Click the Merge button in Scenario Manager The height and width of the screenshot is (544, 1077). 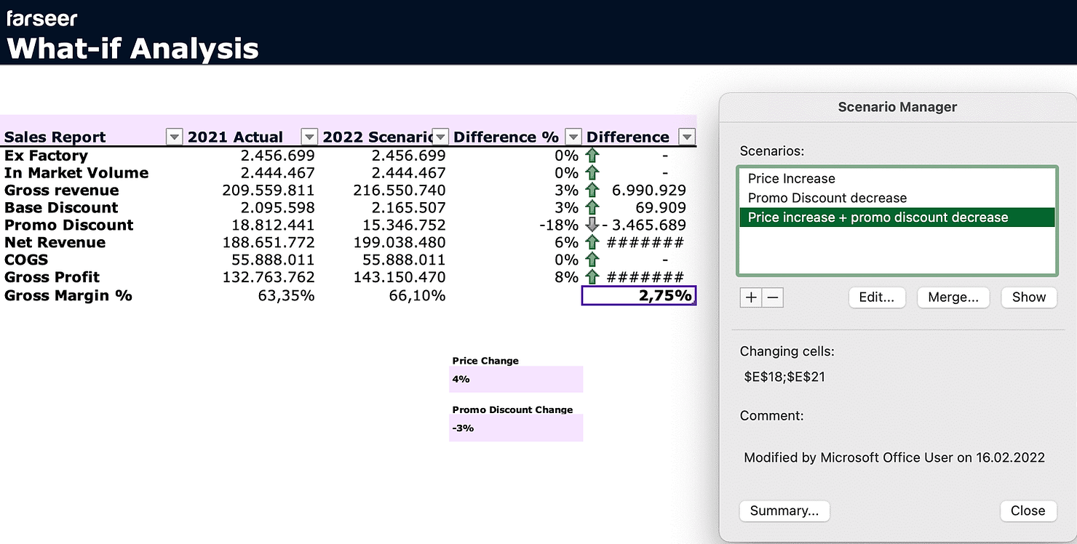(953, 297)
